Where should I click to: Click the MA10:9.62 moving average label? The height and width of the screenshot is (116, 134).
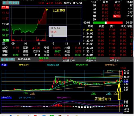(x=53, y=65)
